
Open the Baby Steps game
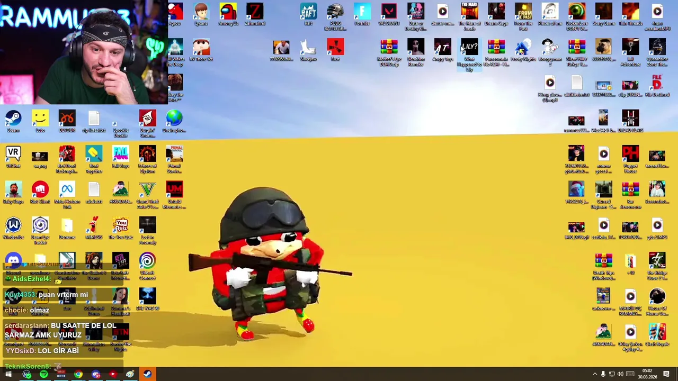(13, 193)
